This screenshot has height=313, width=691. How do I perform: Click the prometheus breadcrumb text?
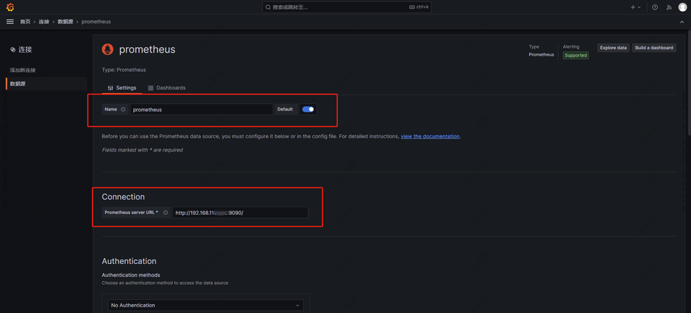96,21
